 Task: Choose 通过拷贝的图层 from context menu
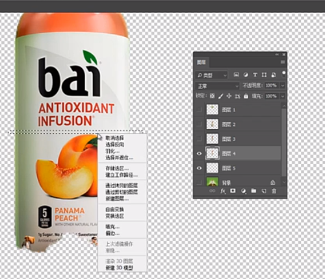pyautogui.click(x=122, y=186)
